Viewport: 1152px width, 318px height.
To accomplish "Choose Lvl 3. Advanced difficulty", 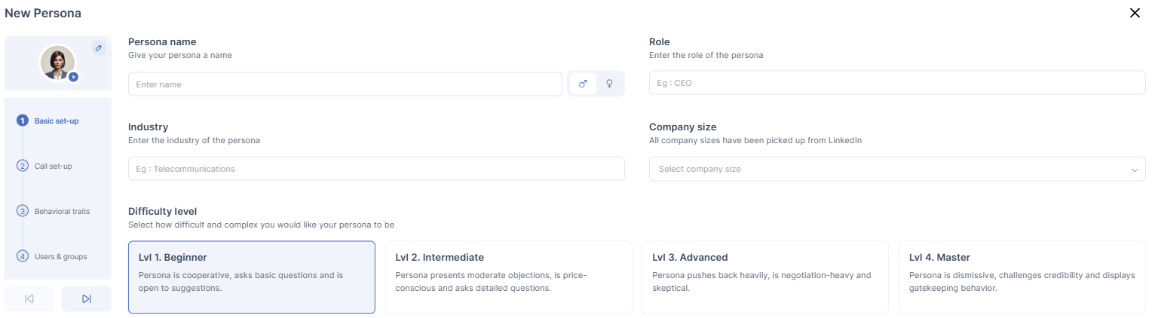I will (764, 277).
